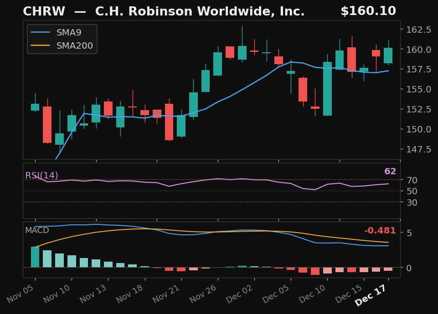
Task: Click the MACD panel label
Action: (x=37, y=230)
